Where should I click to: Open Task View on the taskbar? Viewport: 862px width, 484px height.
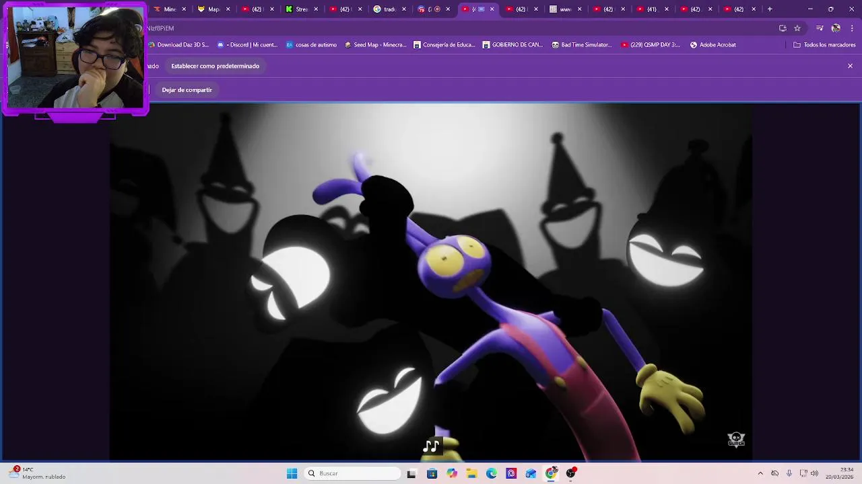tap(411, 474)
